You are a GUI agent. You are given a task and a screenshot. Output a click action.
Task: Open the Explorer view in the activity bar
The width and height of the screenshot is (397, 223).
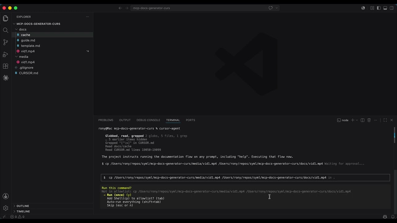tap(6, 18)
